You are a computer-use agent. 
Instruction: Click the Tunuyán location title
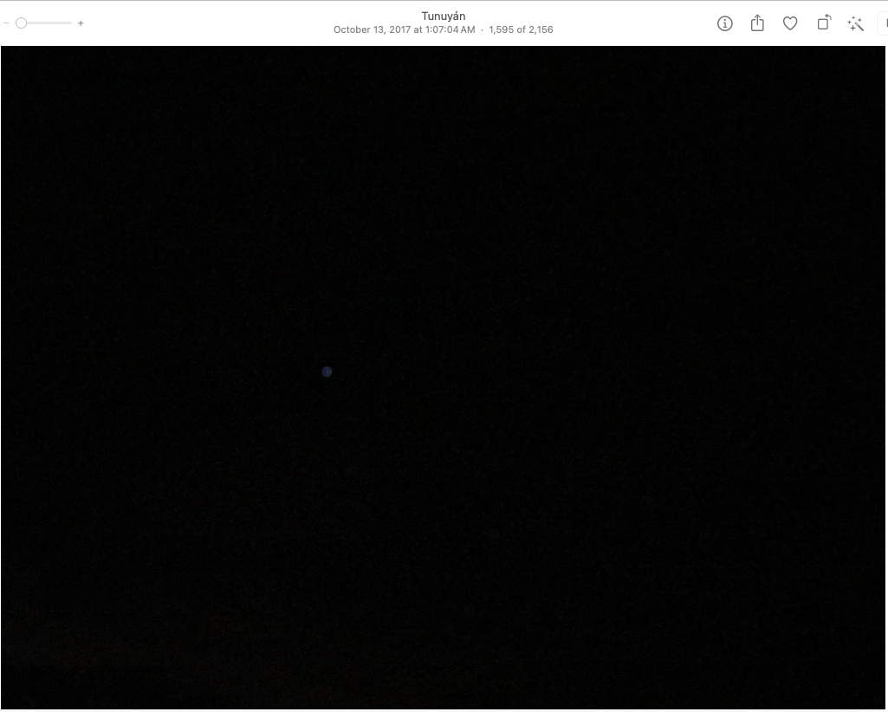point(443,16)
